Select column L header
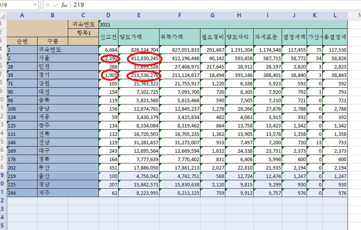 (335, 15)
